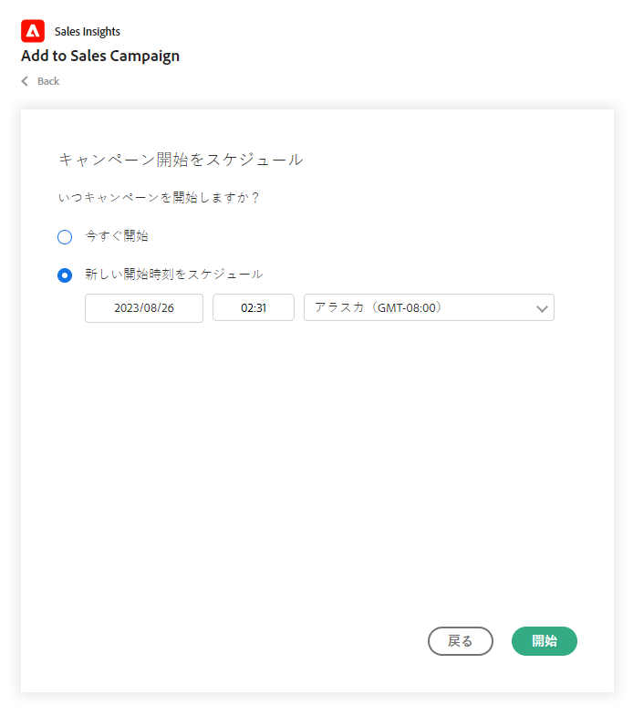Click the 新しい開始時刻をスケジュール option label

173,275
